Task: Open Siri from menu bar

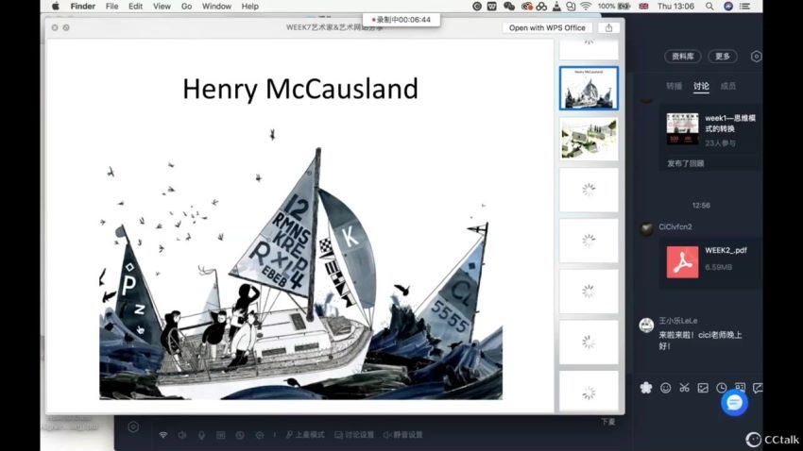Action: pos(728,7)
